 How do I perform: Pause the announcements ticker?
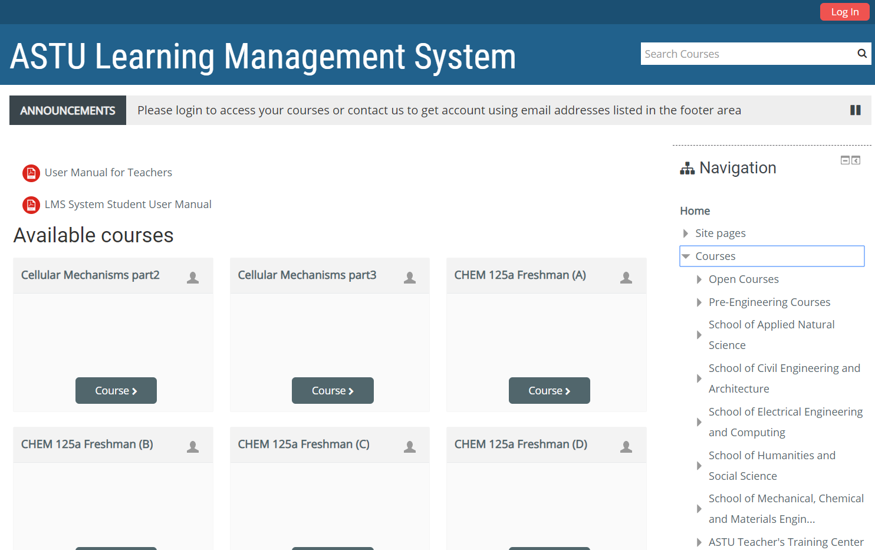[x=855, y=110]
